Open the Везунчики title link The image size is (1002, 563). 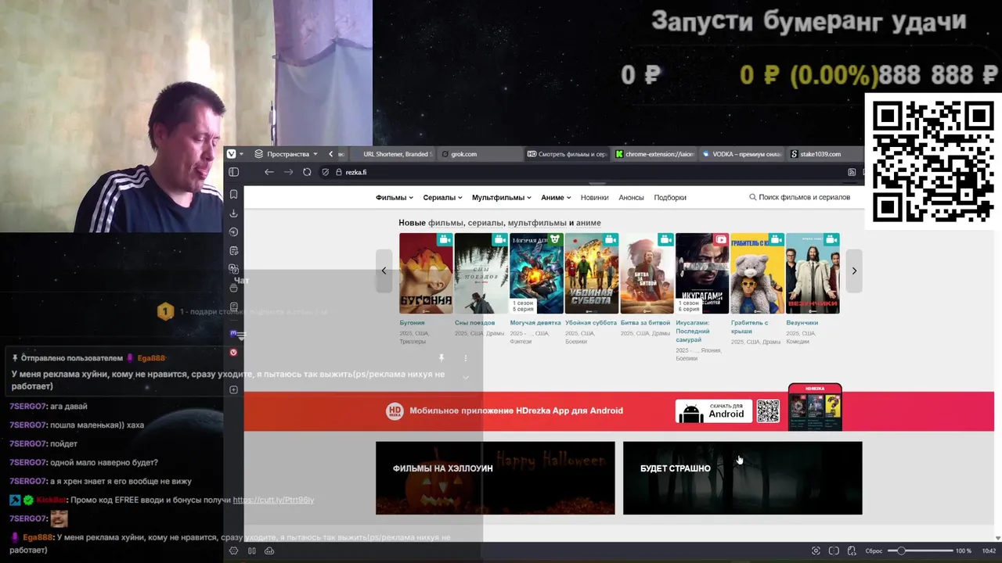tap(802, 323)
